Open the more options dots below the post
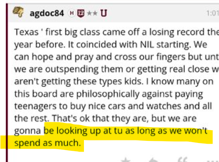The height and width of the screenshot is (162, 219). point(213,161)
